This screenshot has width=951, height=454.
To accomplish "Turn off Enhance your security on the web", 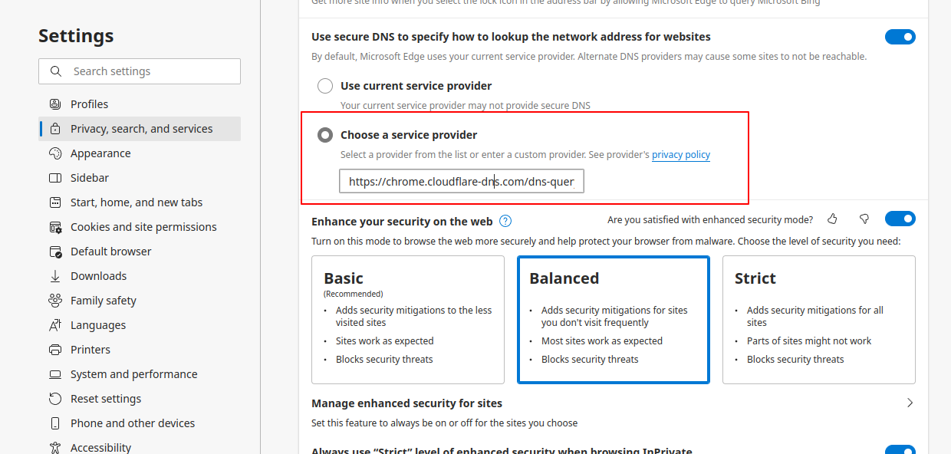I will (x=900, y=218).
